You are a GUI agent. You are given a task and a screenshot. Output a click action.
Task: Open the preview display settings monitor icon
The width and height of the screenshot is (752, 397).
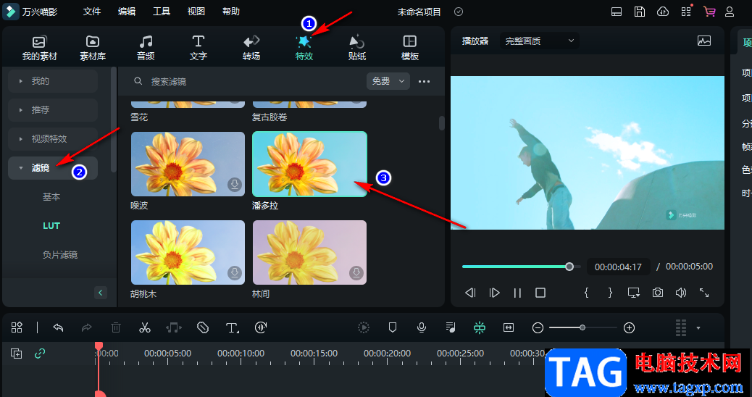633,293
